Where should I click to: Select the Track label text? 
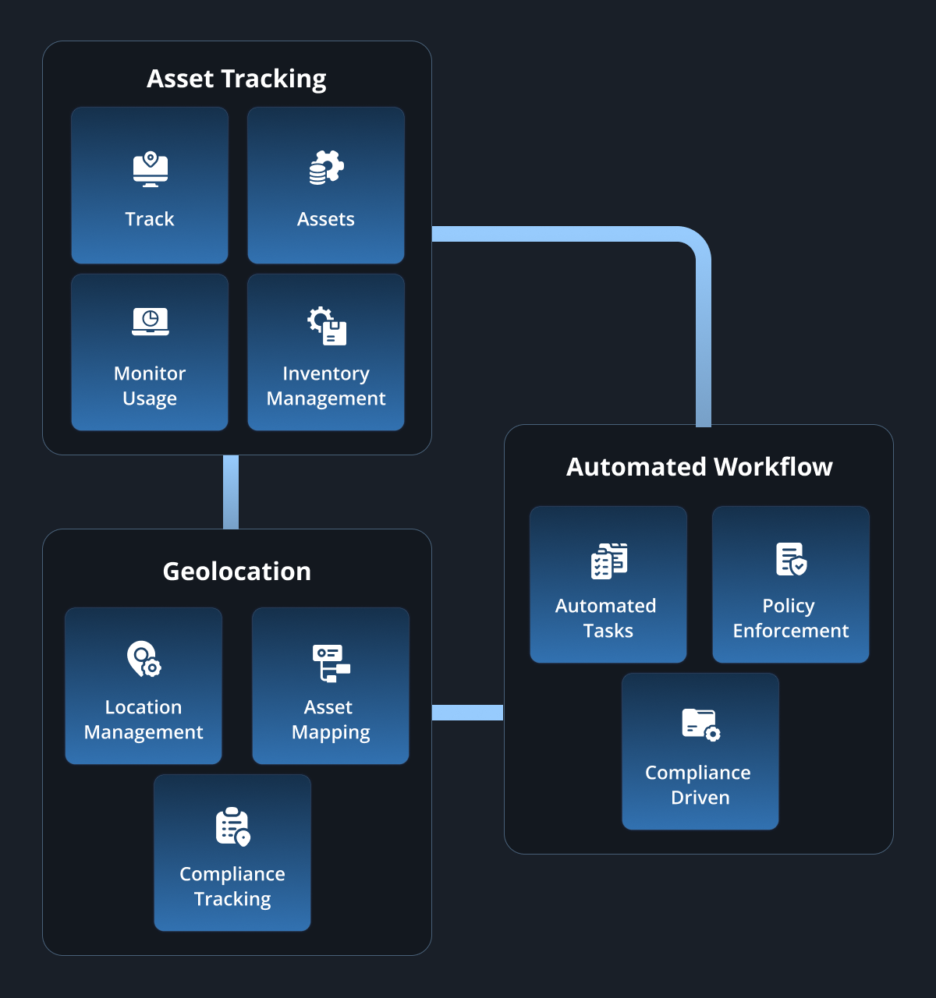(x=150, y=219)
